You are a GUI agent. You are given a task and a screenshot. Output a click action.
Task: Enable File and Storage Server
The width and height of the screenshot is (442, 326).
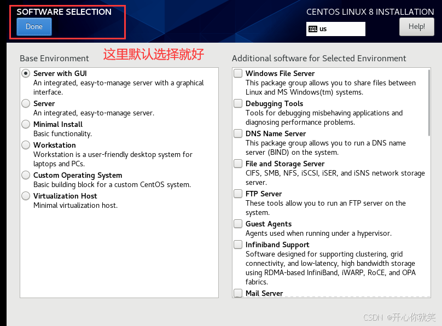238,164
